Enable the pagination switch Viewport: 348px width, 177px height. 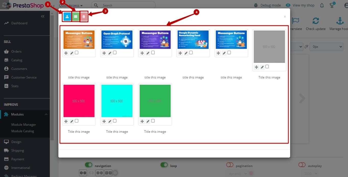pos(230,165)
